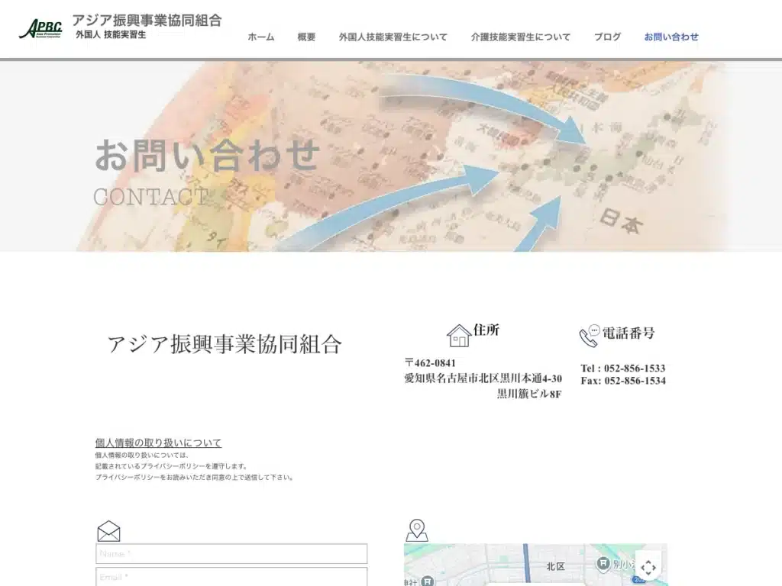The height and width of the screenshot is (586, 782).
Task: Open the ホーム menu item
Action: coord(261,37)
